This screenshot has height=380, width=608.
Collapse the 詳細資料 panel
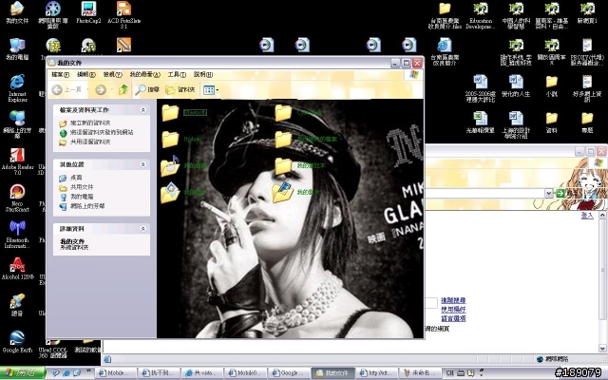143,229
